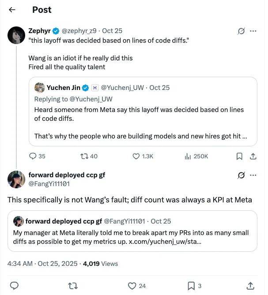Reply to Zephyr's post with 35 replies
The width and height of the screenshot is (268, 295).
(33, 156)
